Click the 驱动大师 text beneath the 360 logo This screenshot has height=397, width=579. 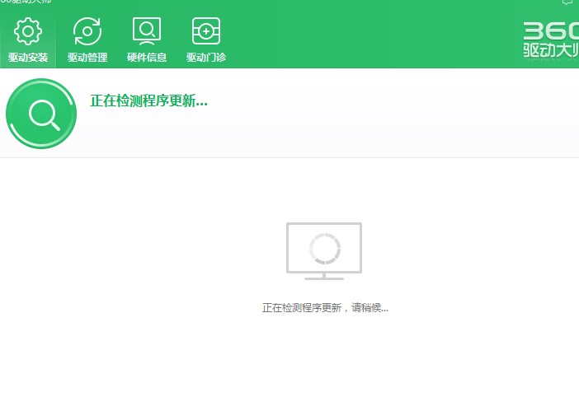tap(550, 50)
